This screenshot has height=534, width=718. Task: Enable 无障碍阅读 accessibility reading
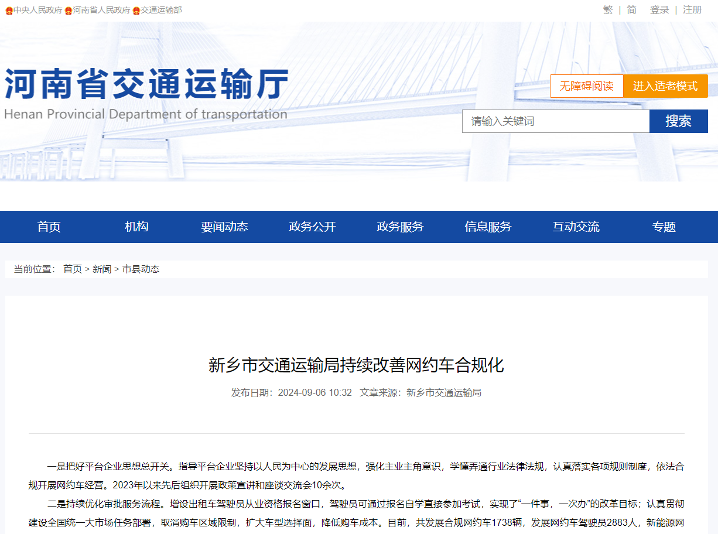coord(586,86)
